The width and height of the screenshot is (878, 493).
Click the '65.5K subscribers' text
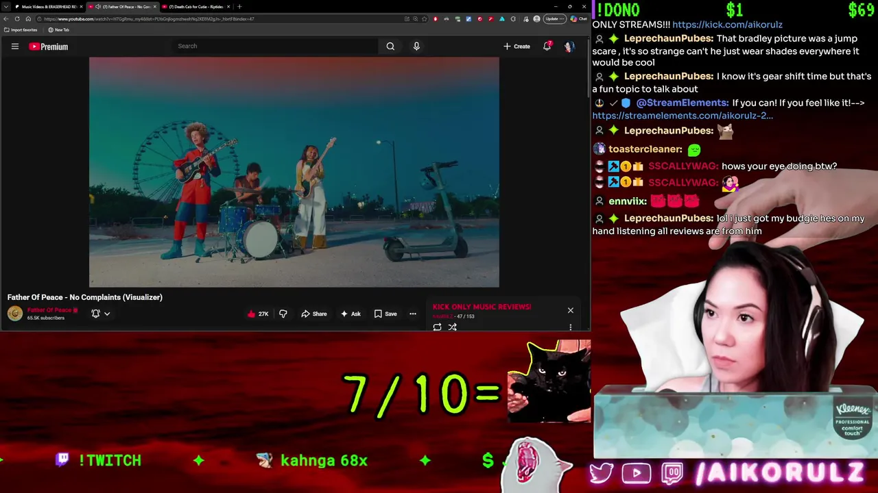pyautogui.click(x=46, y=318)
